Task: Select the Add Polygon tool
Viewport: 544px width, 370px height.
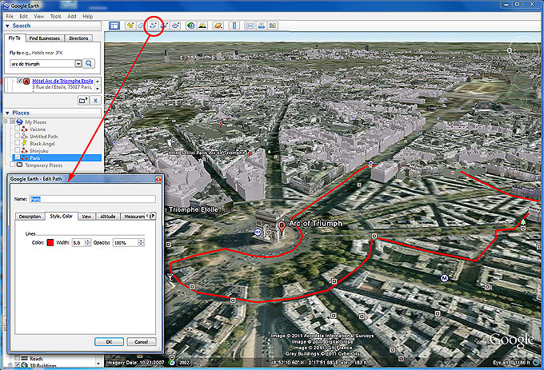Action: (x=141, y=26)
